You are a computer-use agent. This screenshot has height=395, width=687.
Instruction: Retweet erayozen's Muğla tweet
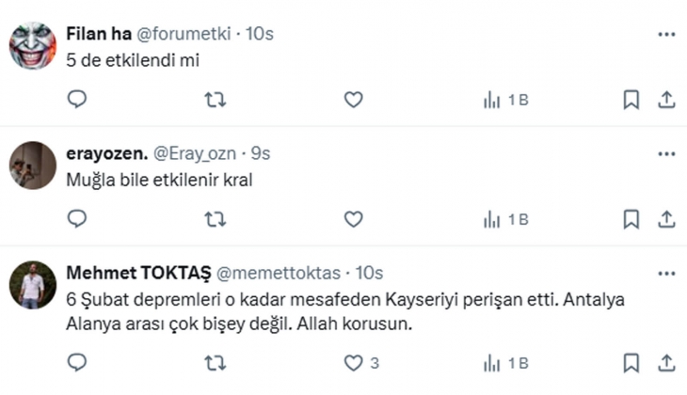216,219
